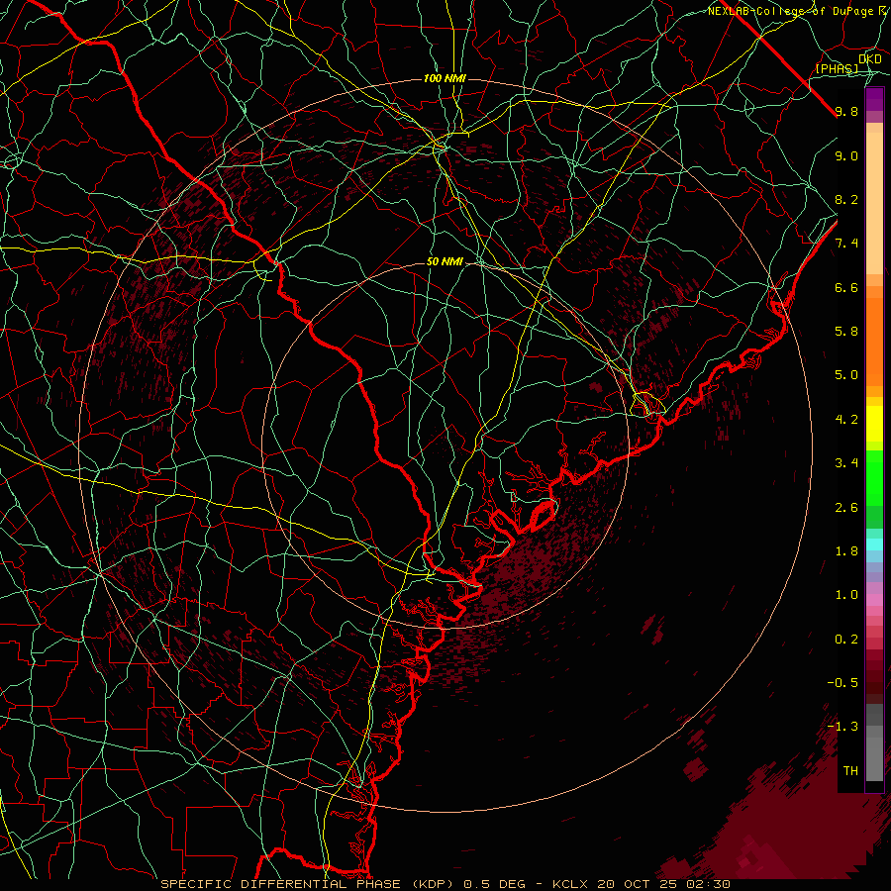
Task: Select the 5.0 value on the color scale
Action: pyautogui.click(x=846, y=375)
